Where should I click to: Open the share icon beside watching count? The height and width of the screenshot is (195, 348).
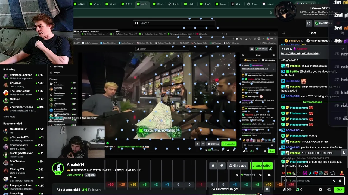(x=260, y=175)
